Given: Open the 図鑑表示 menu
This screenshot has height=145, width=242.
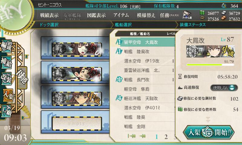Looking at the screenshot, I should 96,15.
